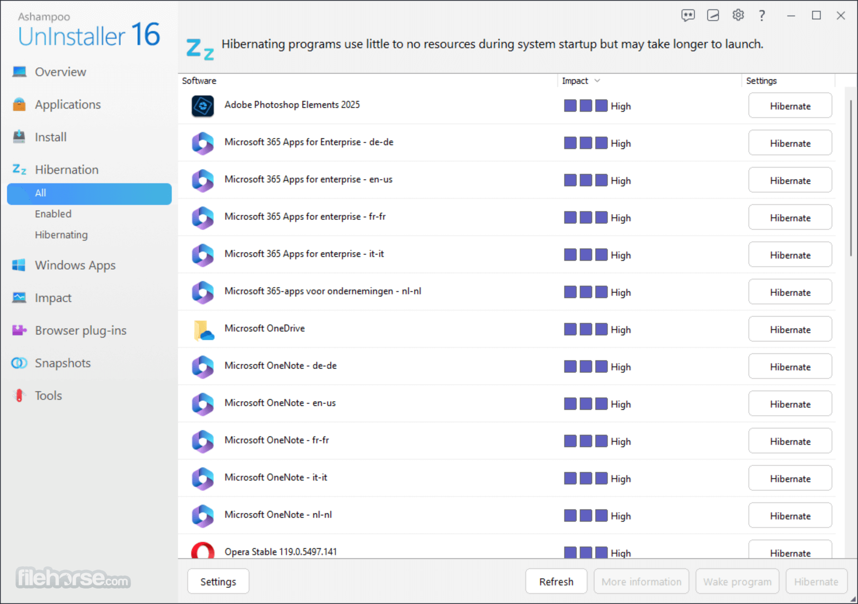Click High impact for Adobe Photoshop Elements
Image resolution: width=858 pixels, height=604 pixels.
(597, 106)
